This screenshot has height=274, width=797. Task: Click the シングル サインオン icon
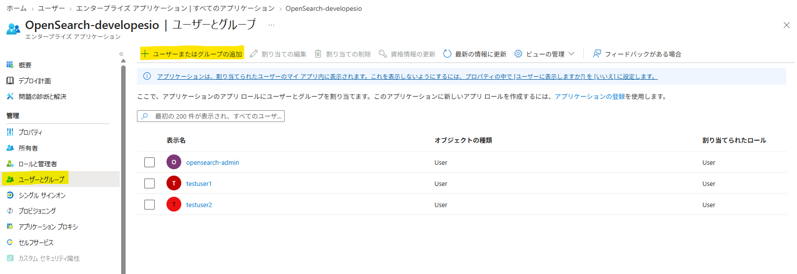pos(10,195)
